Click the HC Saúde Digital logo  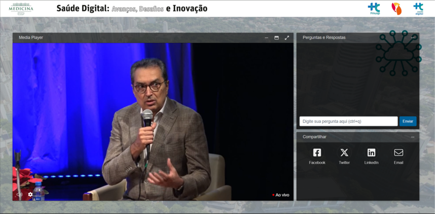pyautogui.click(x=418, y=8)
